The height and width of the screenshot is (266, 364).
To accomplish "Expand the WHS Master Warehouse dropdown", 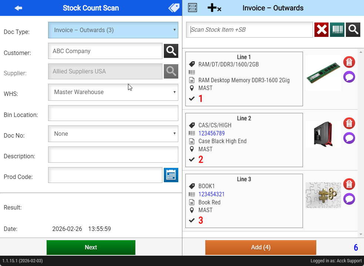I will pyautogui.click(x=113, y=92).
